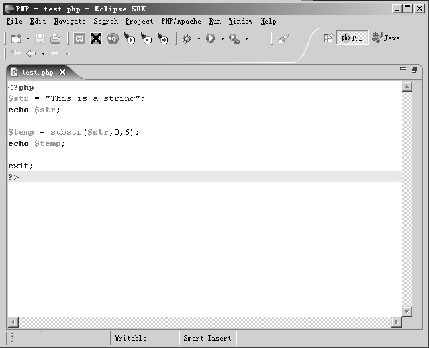Switch to the PHP perspective
The image size is (429, 348).
(x=352, y=38)
